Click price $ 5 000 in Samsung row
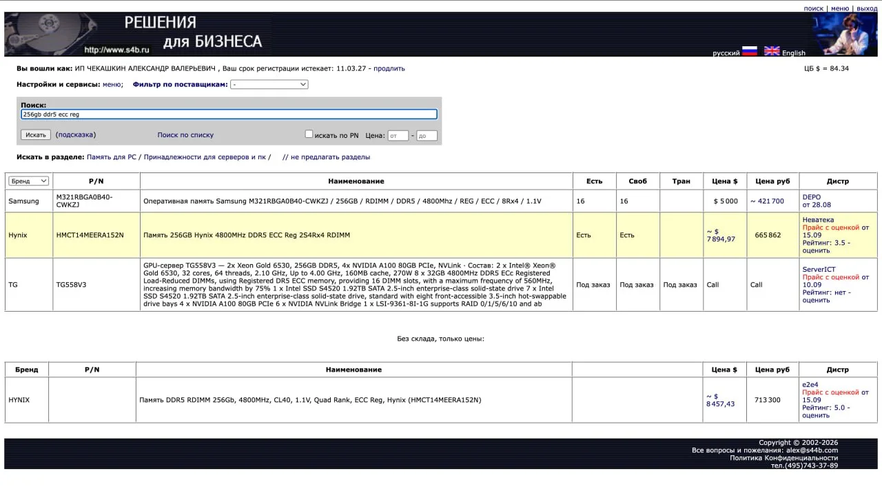This screenshot has height=489, width=882. coord(726,201)
